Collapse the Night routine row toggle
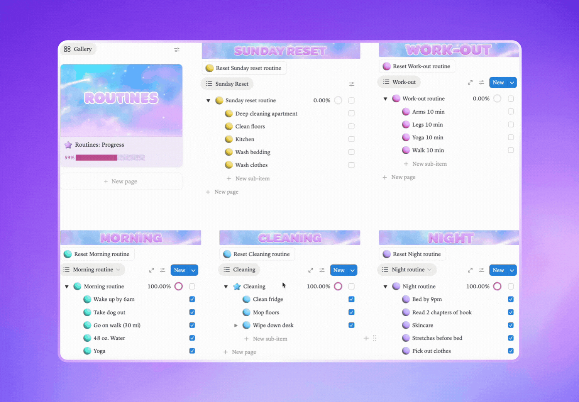579x402 pixels. [385, 287]
